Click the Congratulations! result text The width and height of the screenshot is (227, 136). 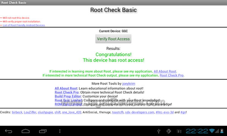coord(113,54)
